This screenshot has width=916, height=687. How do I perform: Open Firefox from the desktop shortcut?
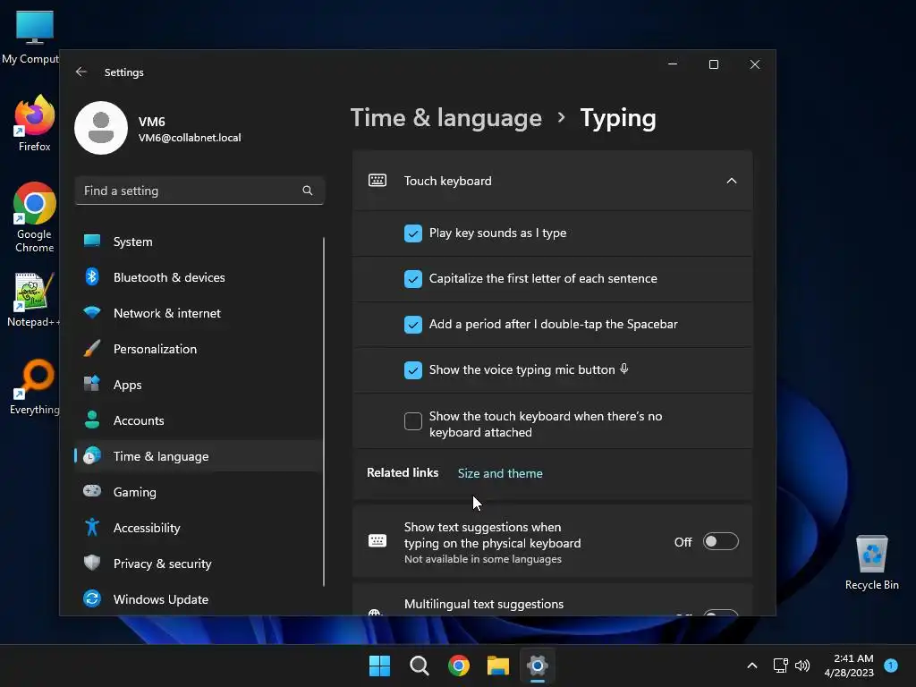pyautogui.click(x=34, y=123)
